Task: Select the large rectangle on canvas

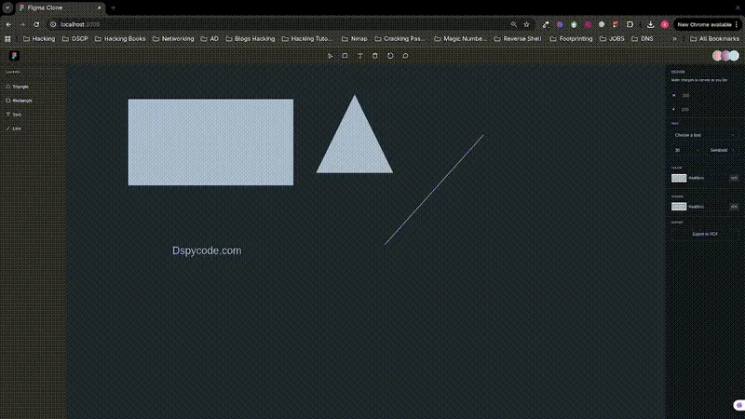Action: point(210,142)
